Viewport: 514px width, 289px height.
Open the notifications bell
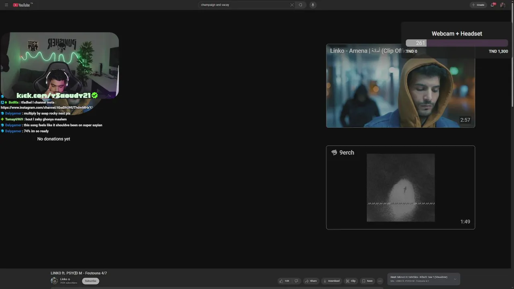point(493,5)
